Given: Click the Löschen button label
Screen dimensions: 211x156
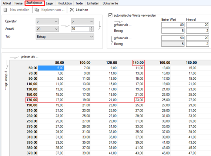Looking at the screenshot, I should coord(82,10).
